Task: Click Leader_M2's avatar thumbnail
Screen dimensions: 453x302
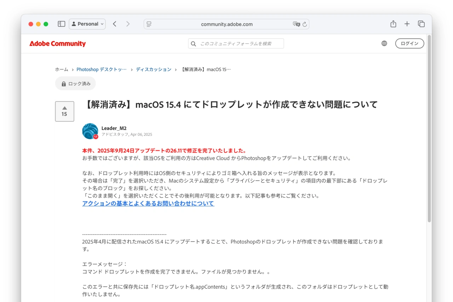Action: (90, 131)
